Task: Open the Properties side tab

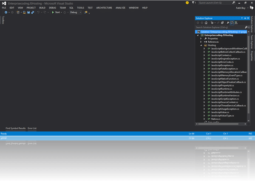Action: coord(252,56)
